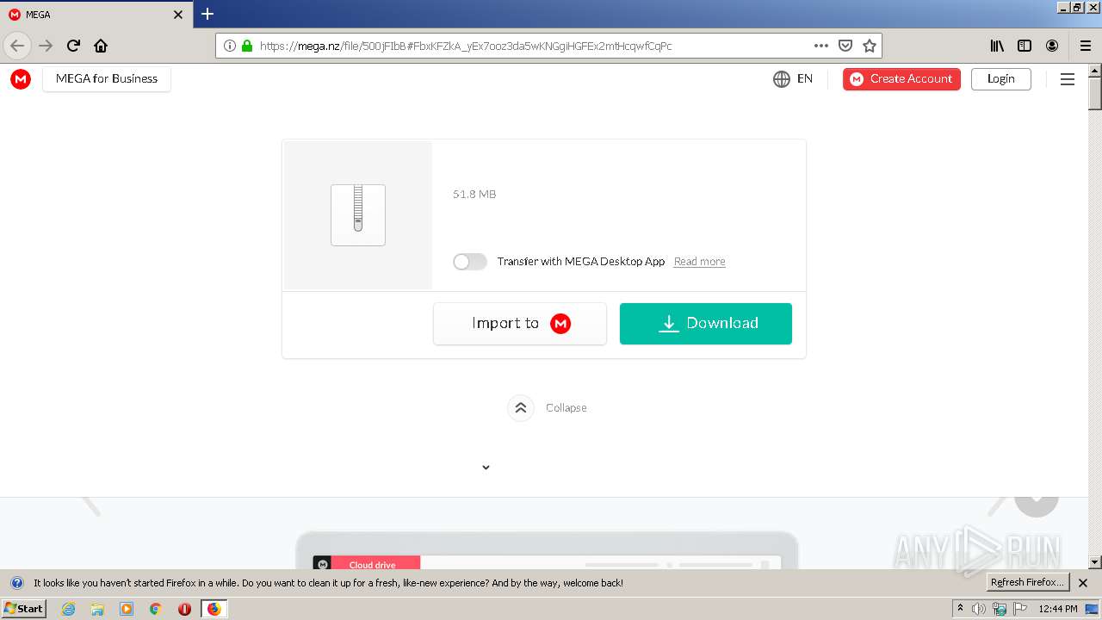Image resolution: width=1102 pixels, height=620 pixels.
Task: Save page to Pocket
Action: coord(845,46)
